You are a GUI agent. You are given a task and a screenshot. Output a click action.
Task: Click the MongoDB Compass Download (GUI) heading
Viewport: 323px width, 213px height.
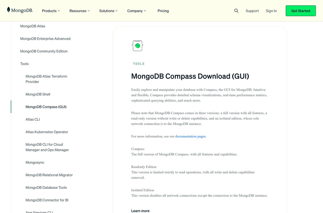click(x=190, y=76)
